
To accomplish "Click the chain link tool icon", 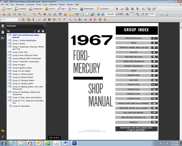I will tap(137, 9).
